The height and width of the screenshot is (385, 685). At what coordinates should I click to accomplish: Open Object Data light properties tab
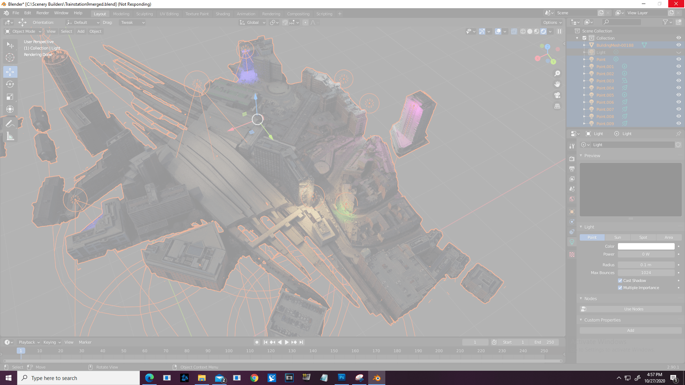(x=572, y=242)
